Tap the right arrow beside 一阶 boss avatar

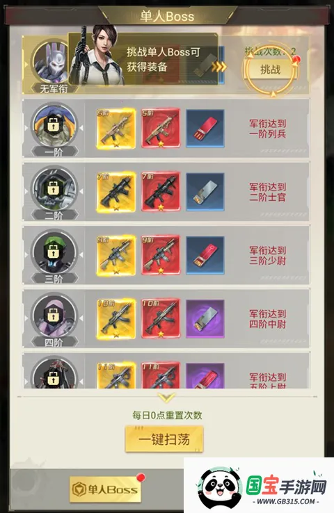pyautogui.click(x=26, y=128)
